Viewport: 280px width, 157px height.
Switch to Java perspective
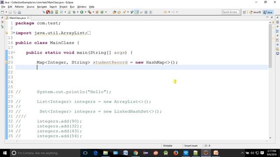tap(268, 12)
